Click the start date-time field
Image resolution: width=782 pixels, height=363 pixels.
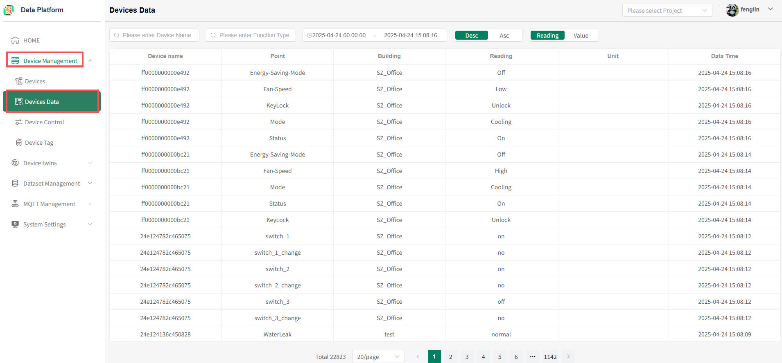coord(339,36)
